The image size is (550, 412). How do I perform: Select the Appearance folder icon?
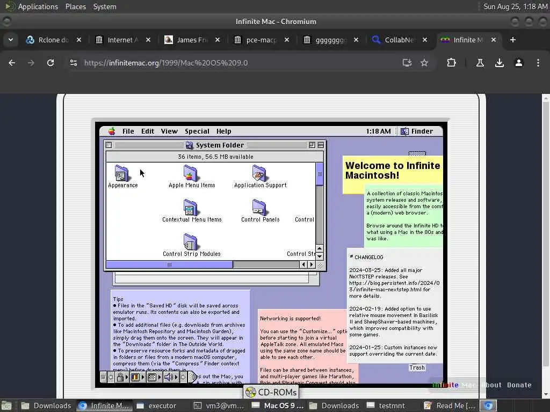click(x=122, y=173)
